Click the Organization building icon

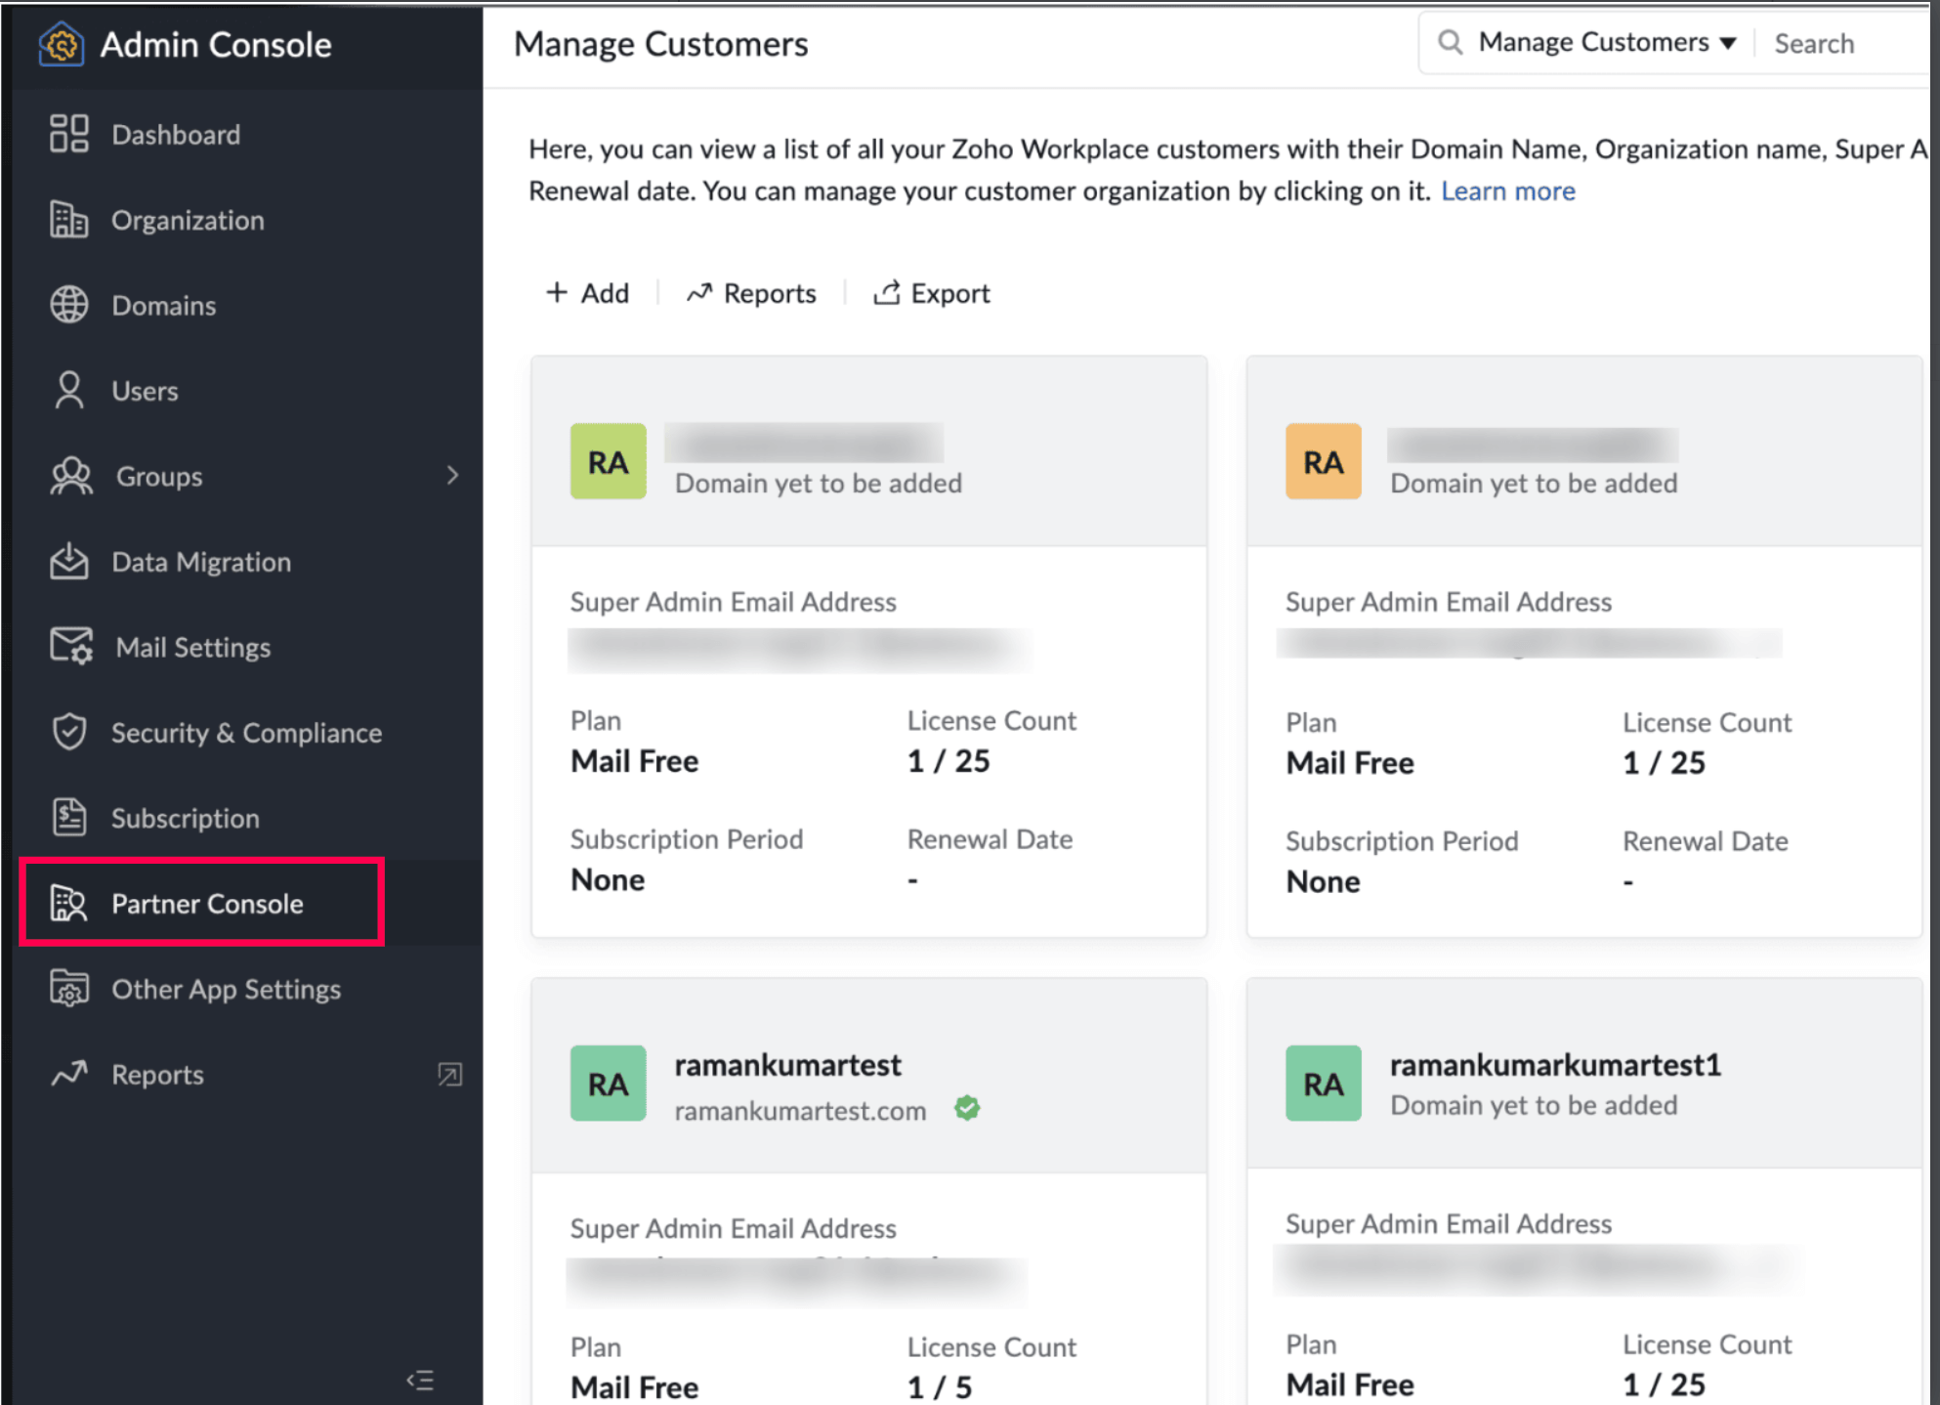pos(69,220)
